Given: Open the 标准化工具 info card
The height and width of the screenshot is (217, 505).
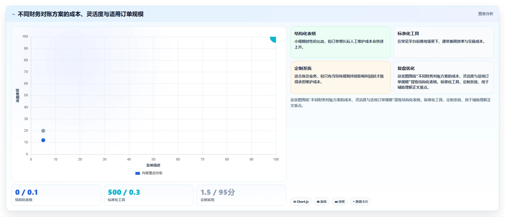Looking at the screenshot, I should 444,42.
